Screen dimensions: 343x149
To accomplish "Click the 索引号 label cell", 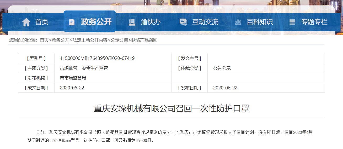I will coord(36,58).
